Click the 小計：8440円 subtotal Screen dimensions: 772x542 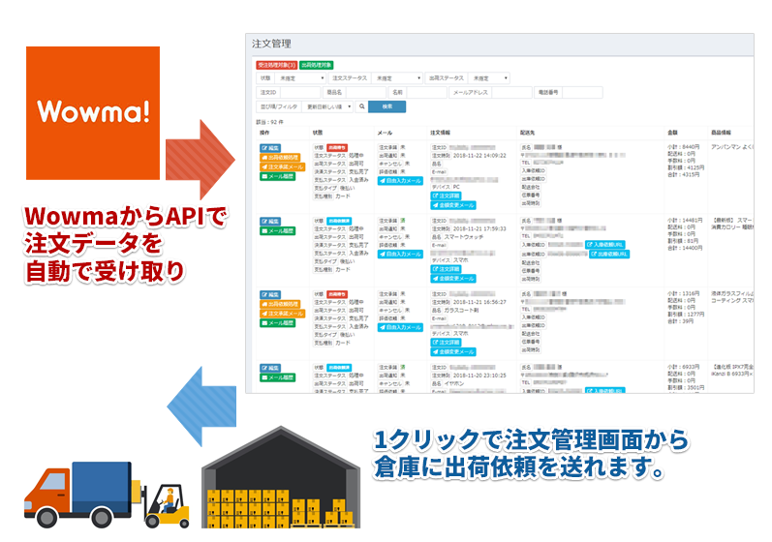coord(684,146)
